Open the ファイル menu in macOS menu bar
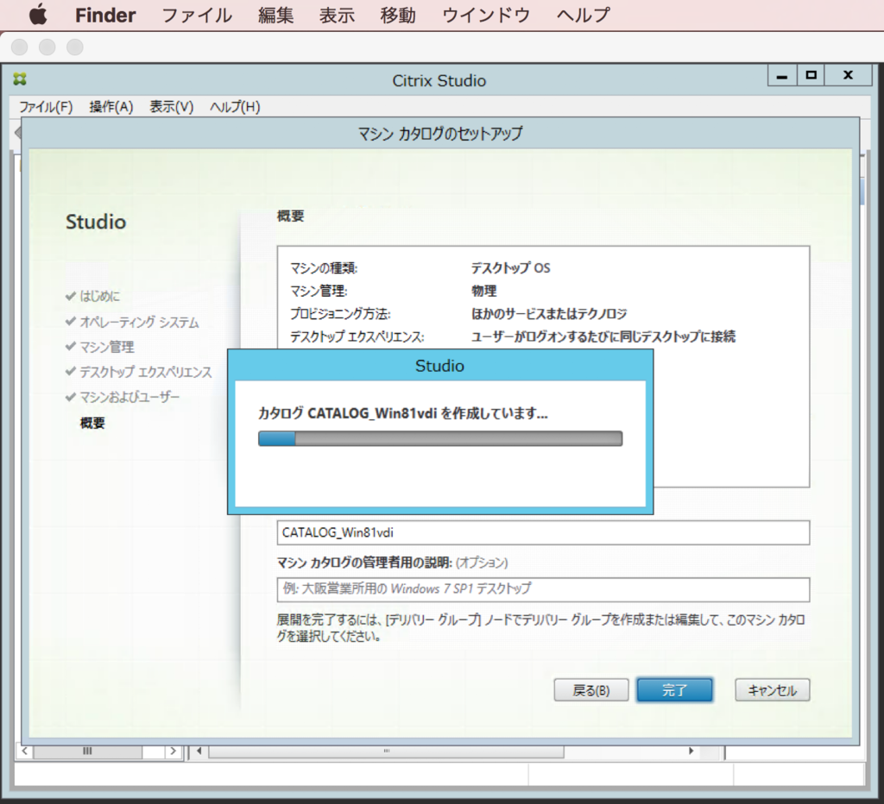 197,16
